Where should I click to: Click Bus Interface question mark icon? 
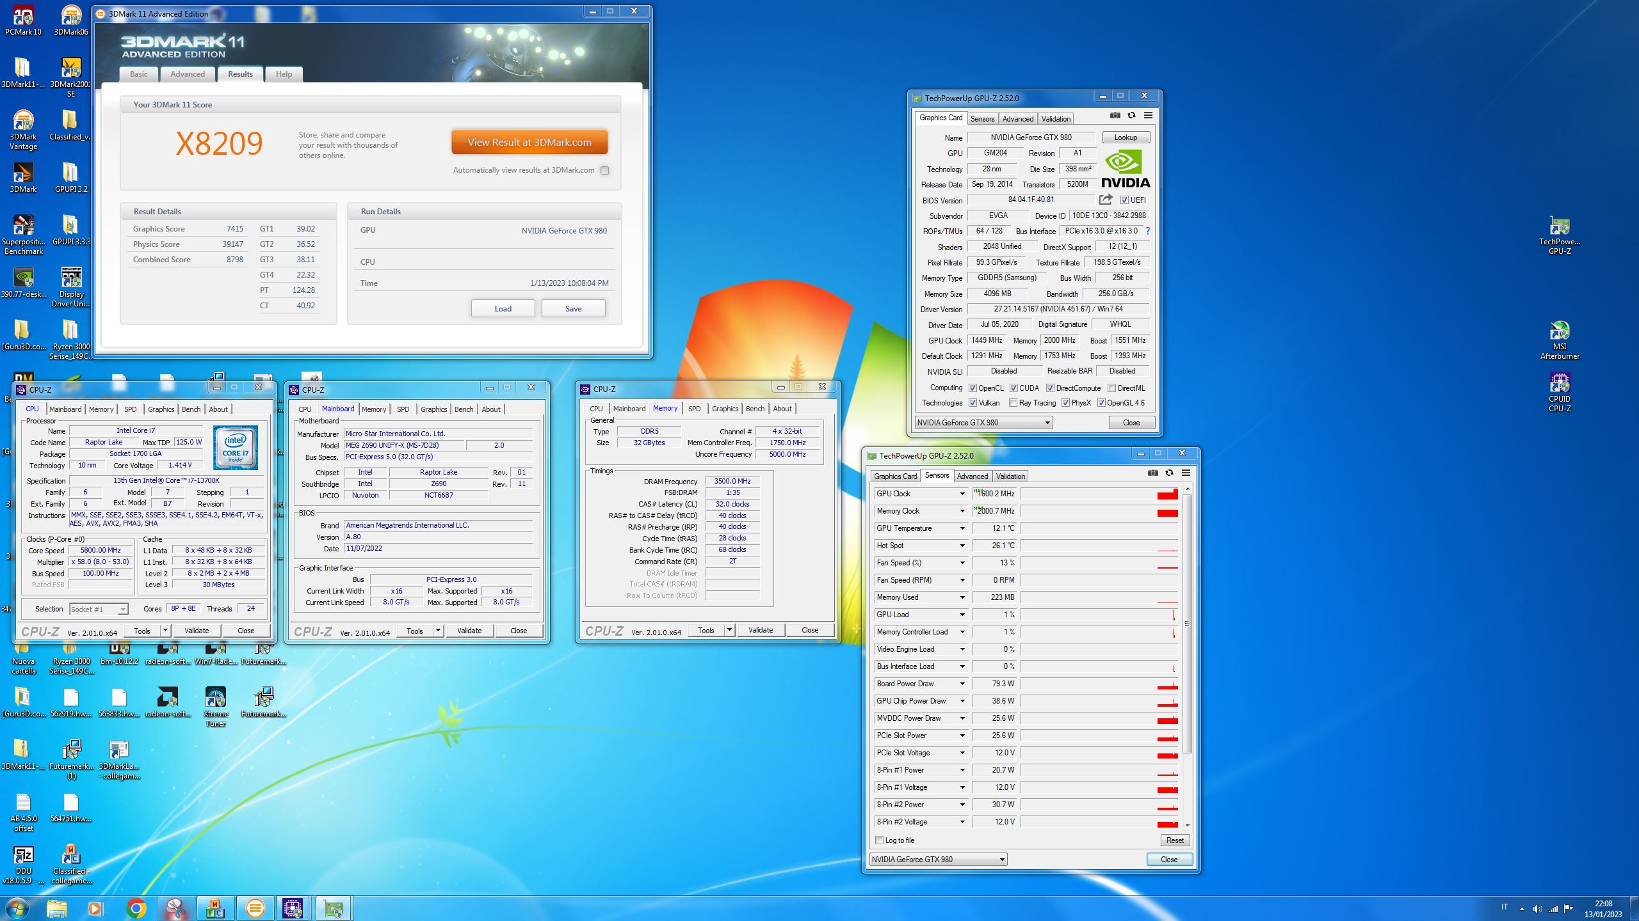[x=1147, y=231]
